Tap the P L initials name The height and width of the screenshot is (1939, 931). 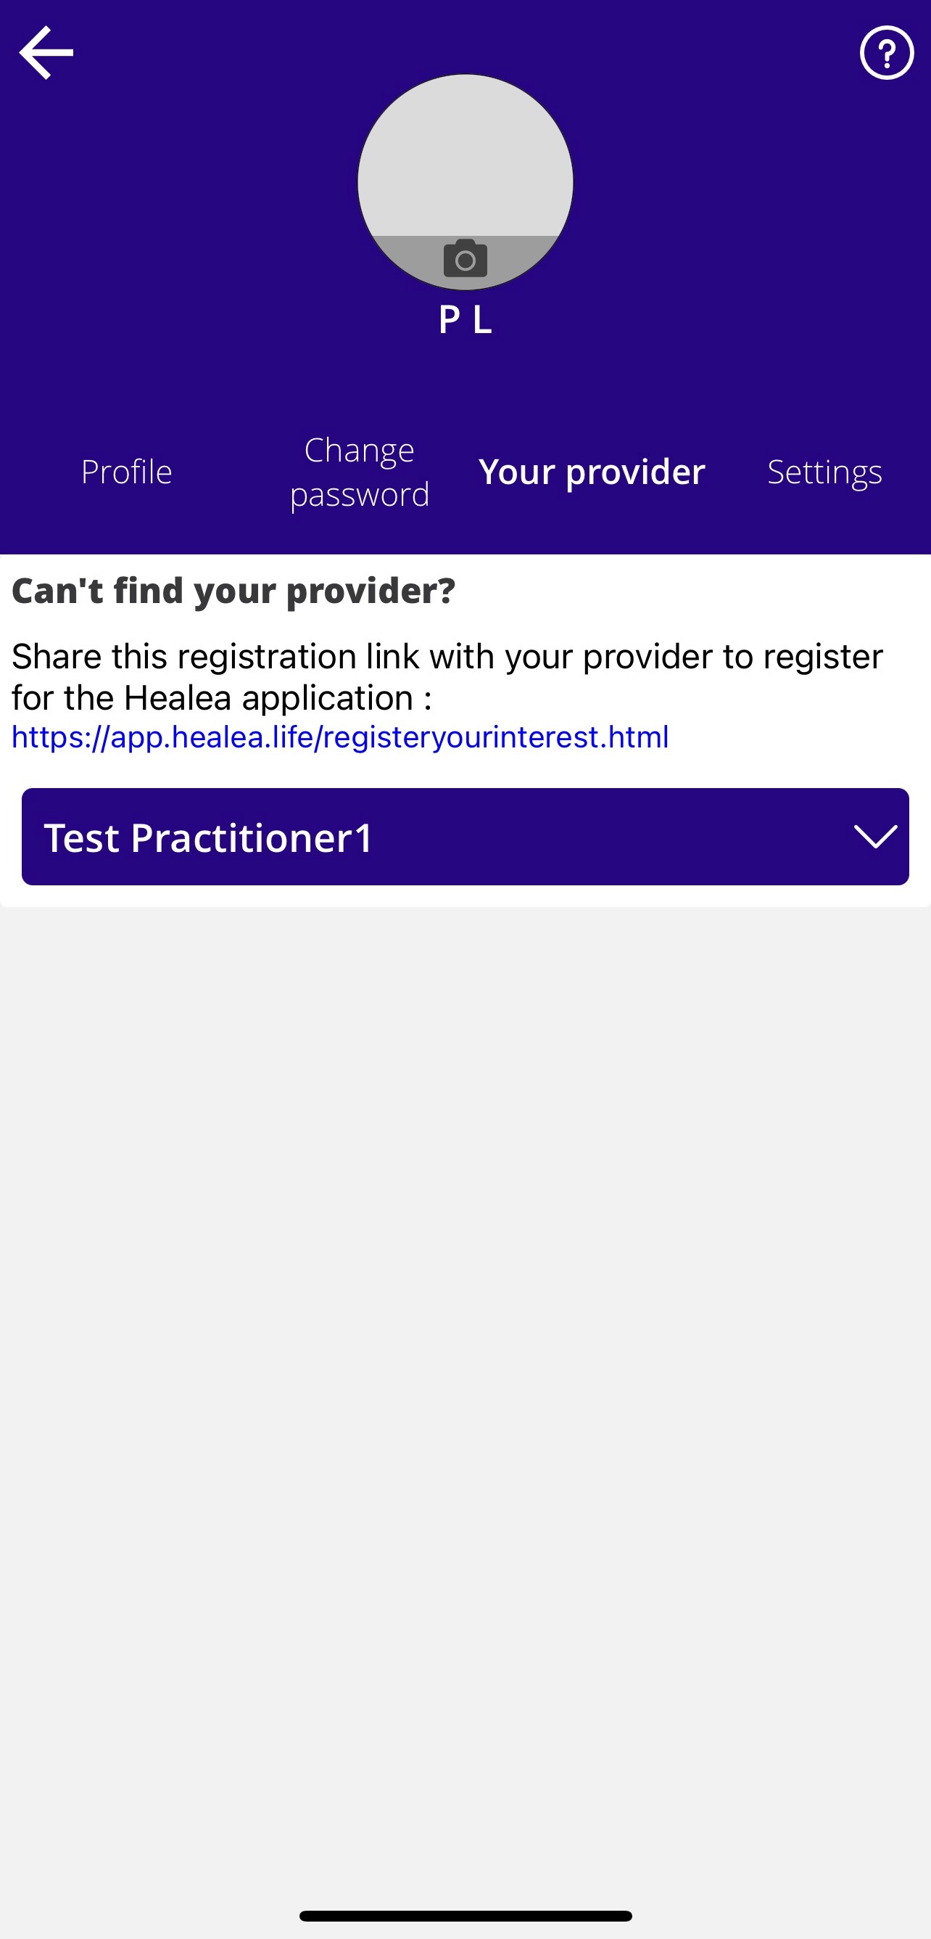(465, 320)
